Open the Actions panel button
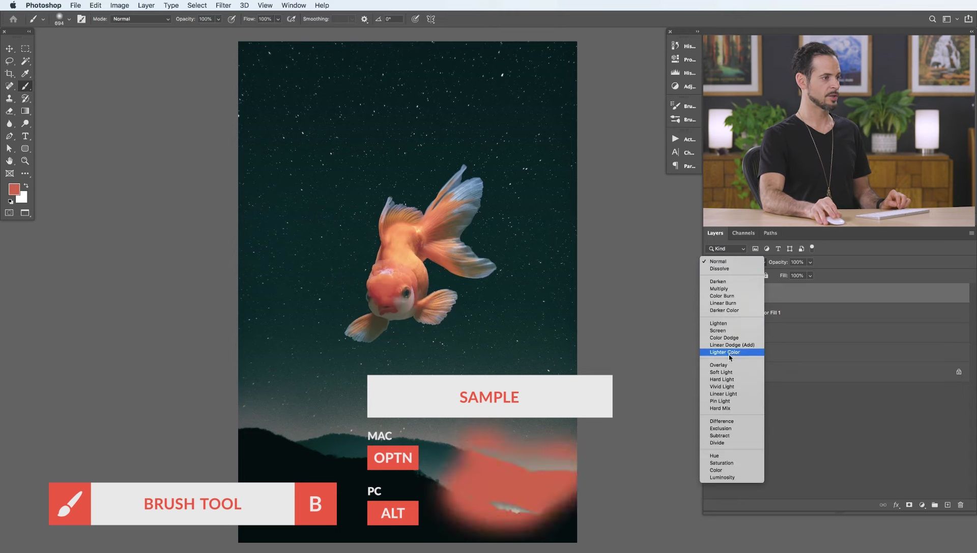 tap(683, 139)
